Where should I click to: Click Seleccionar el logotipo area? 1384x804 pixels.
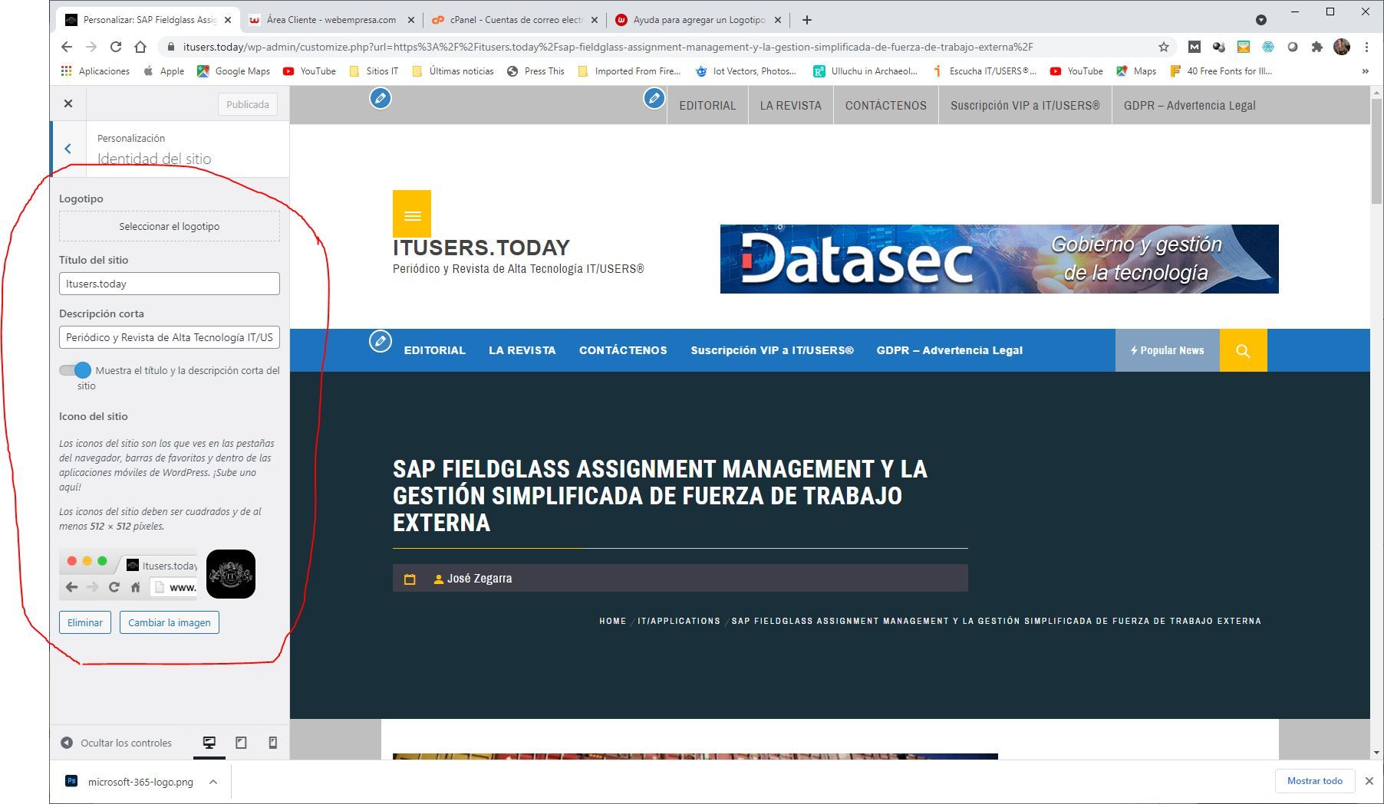[170, 226]
